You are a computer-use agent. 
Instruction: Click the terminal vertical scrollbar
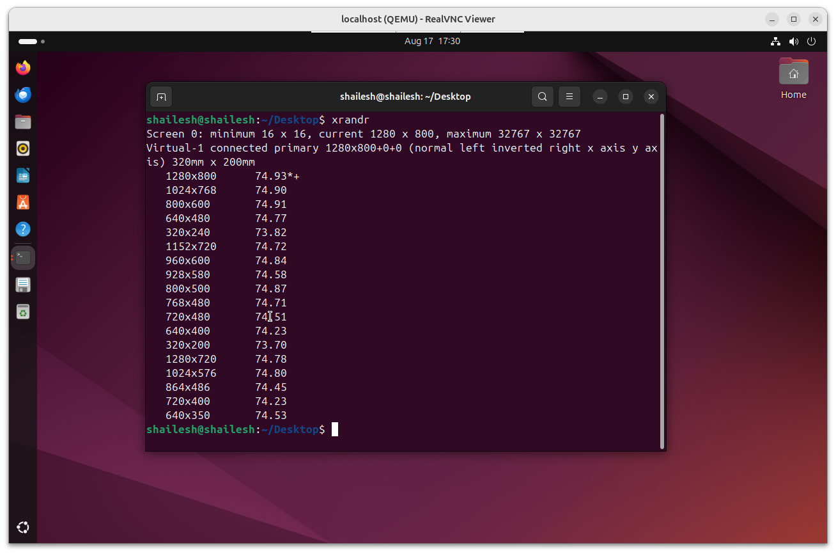[x=662, y=281]
